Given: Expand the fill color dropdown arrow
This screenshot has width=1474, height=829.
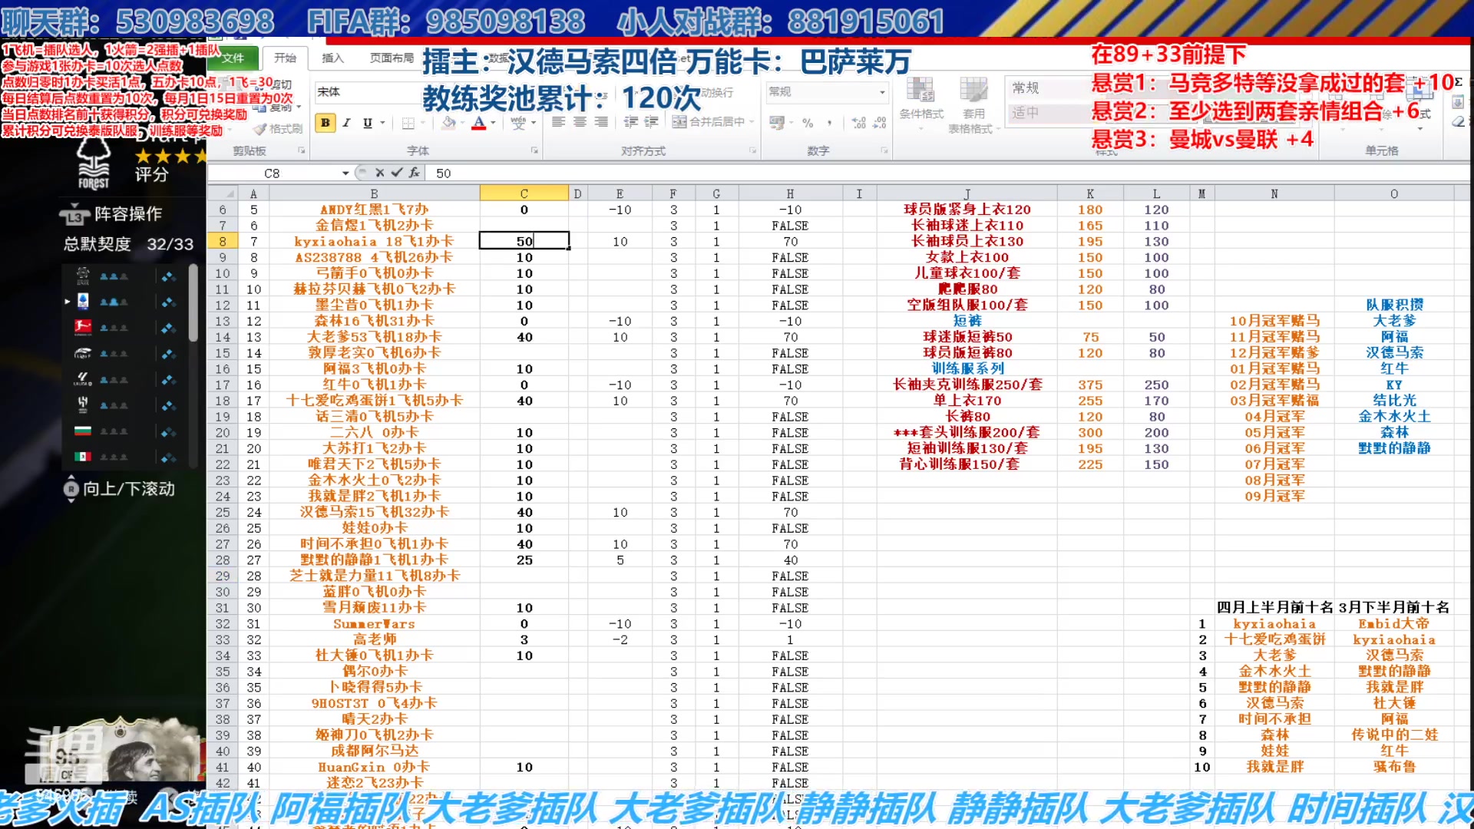Looking at the screenshot, I should (x=463, y=123).
